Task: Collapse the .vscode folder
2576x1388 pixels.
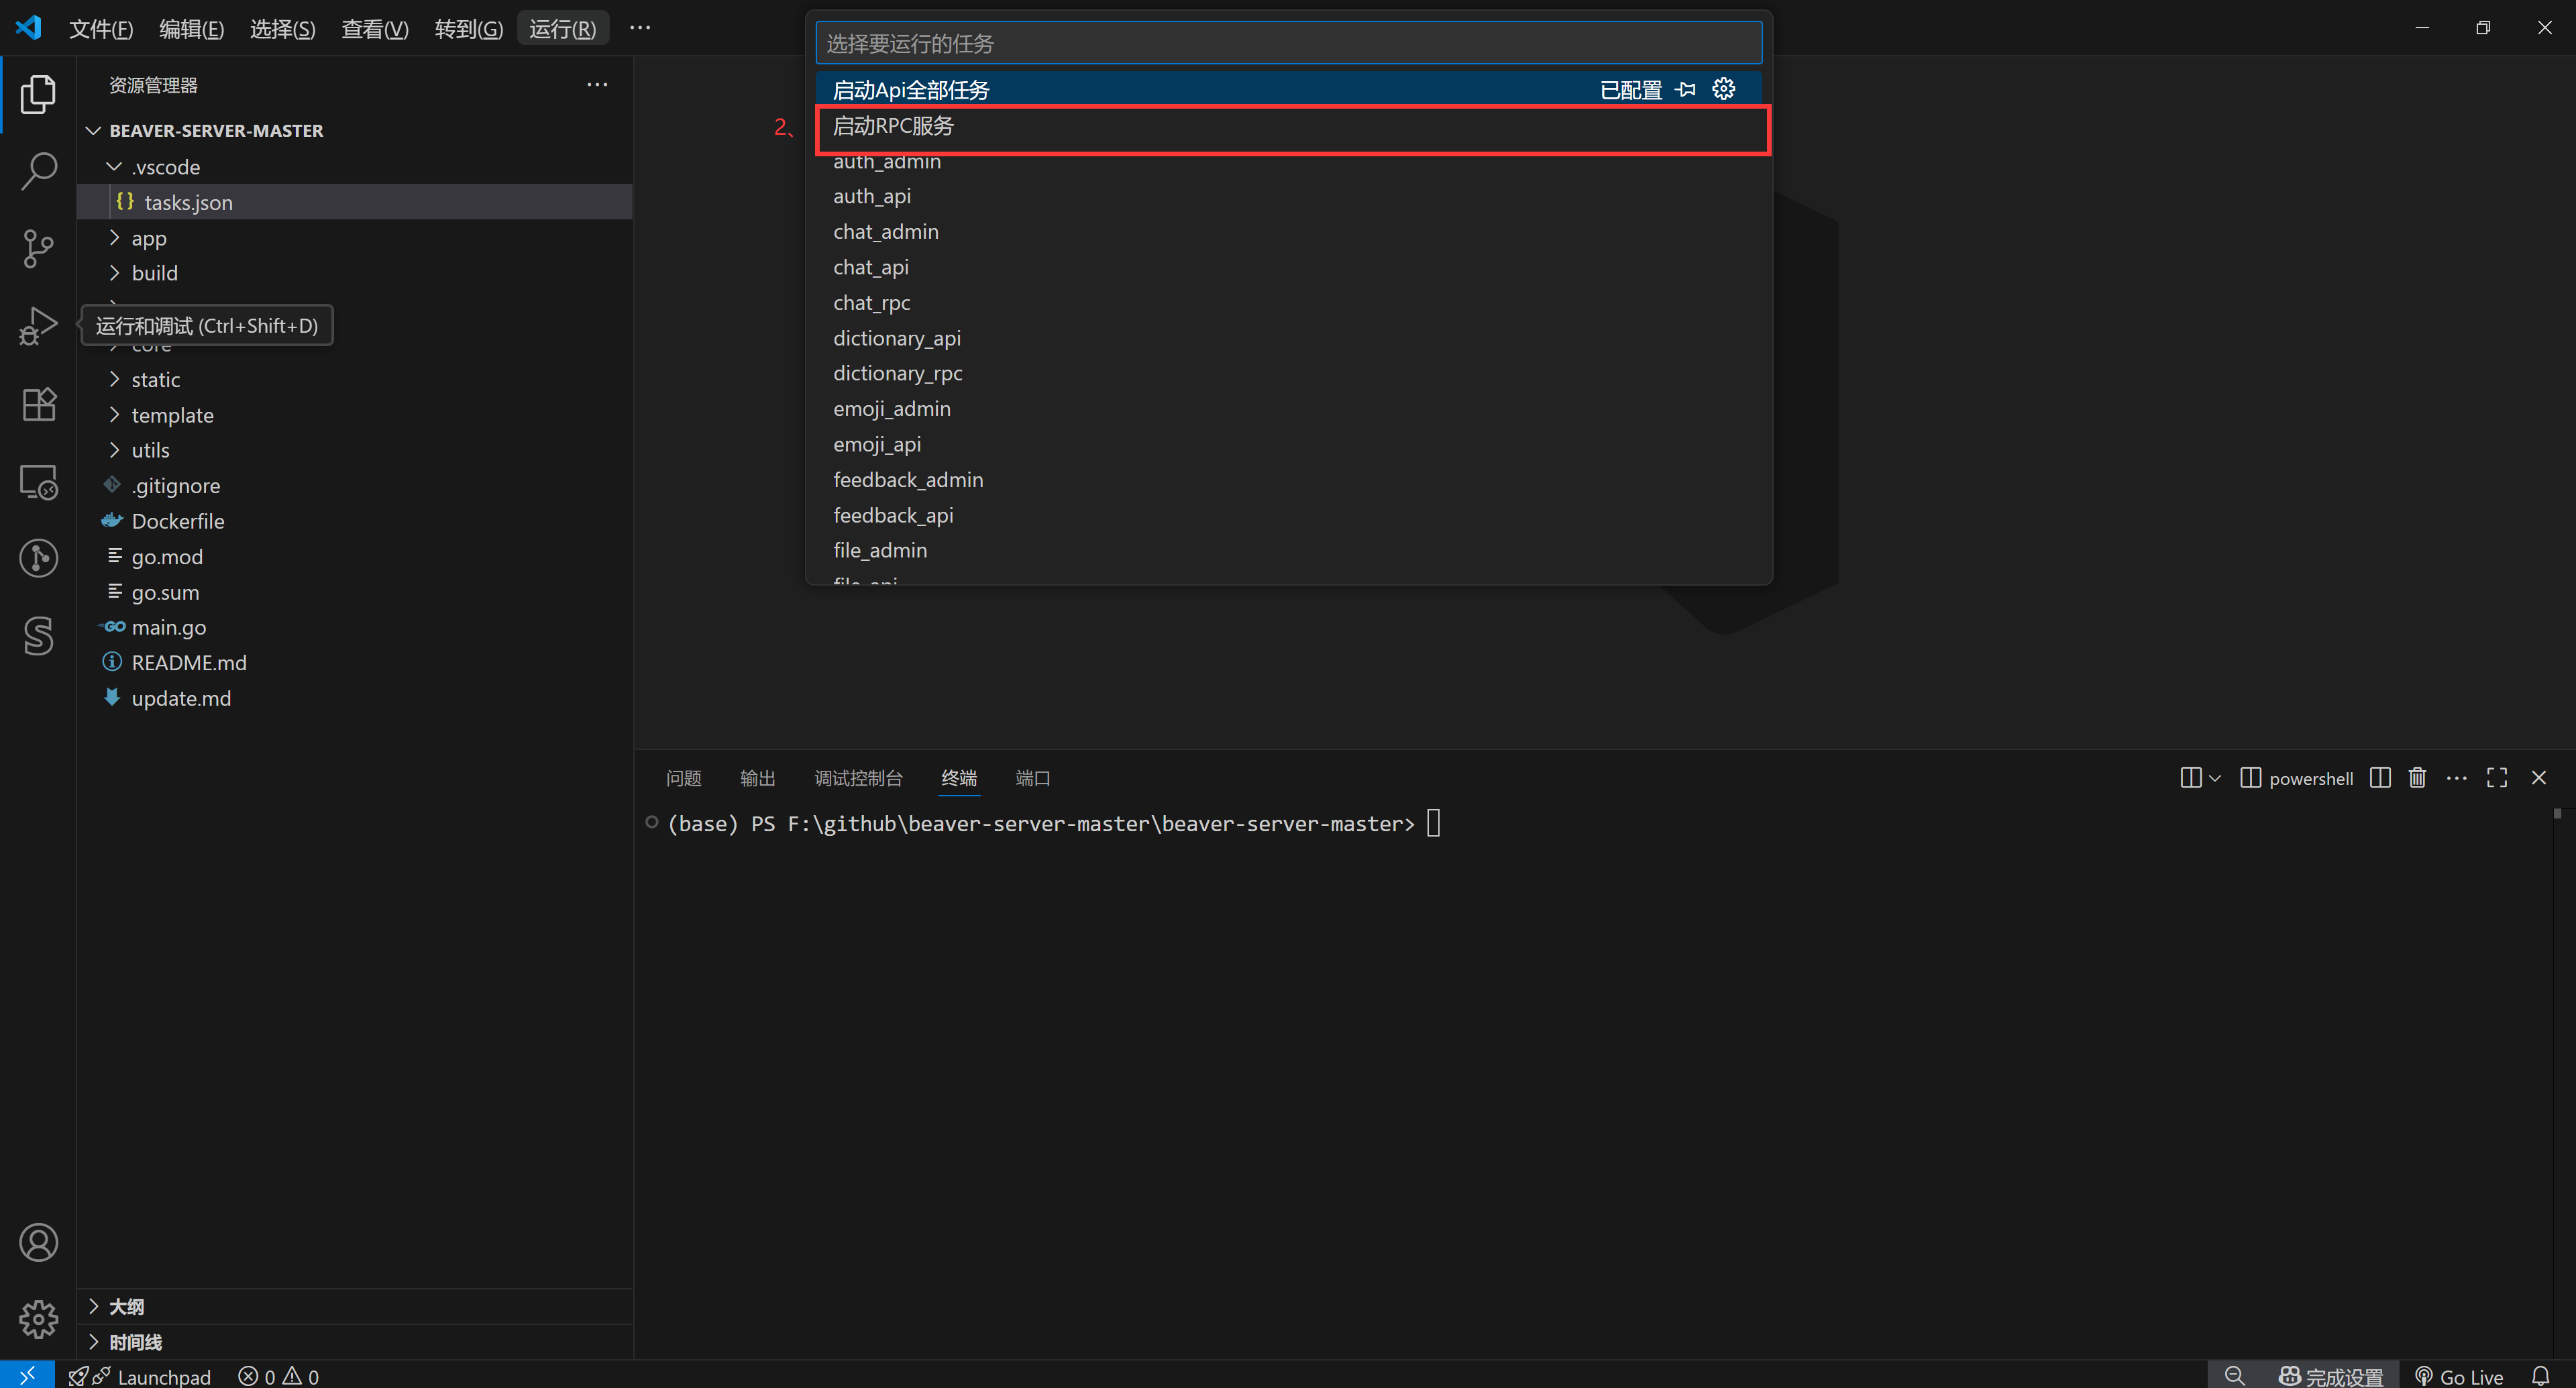Action: (x=114, y=166)
